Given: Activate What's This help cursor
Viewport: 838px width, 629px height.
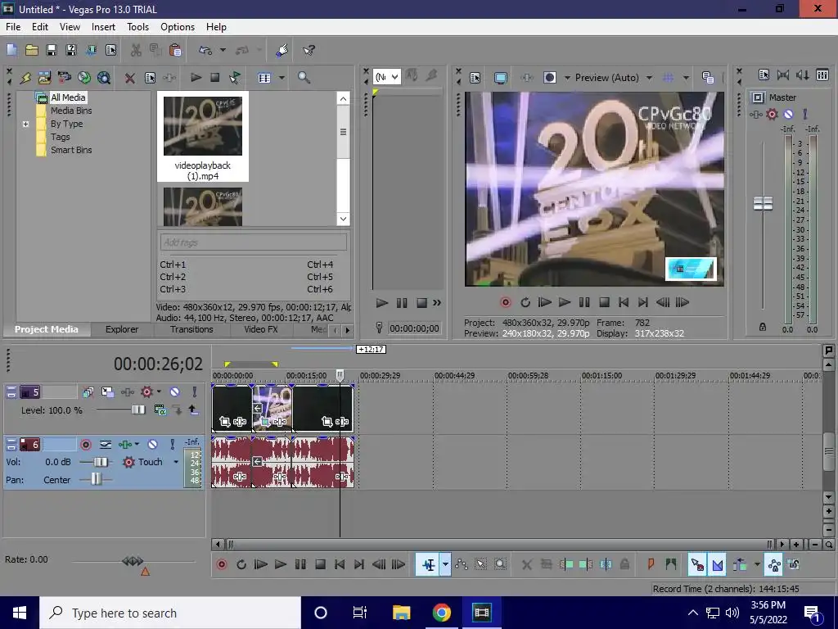Looking at the screenshot, I should [309, 50].
